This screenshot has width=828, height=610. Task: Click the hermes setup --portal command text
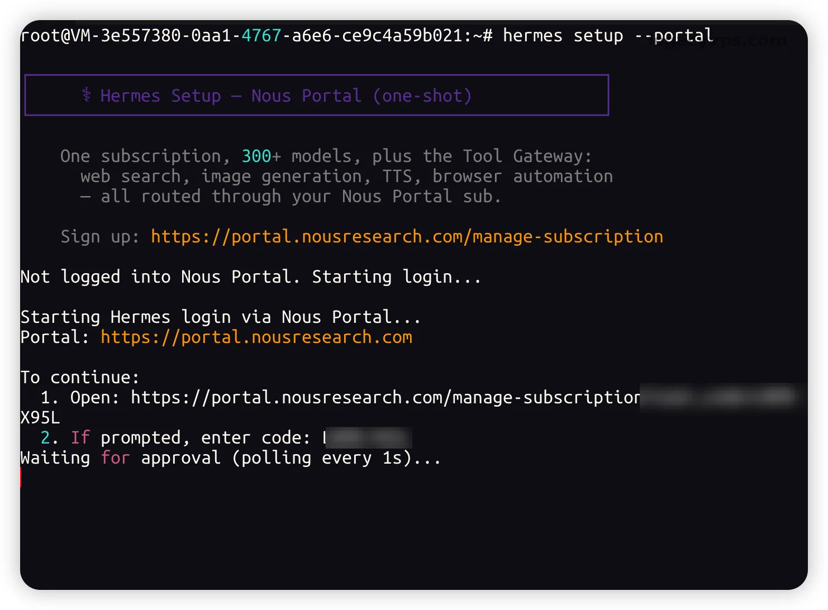point(608,35)
